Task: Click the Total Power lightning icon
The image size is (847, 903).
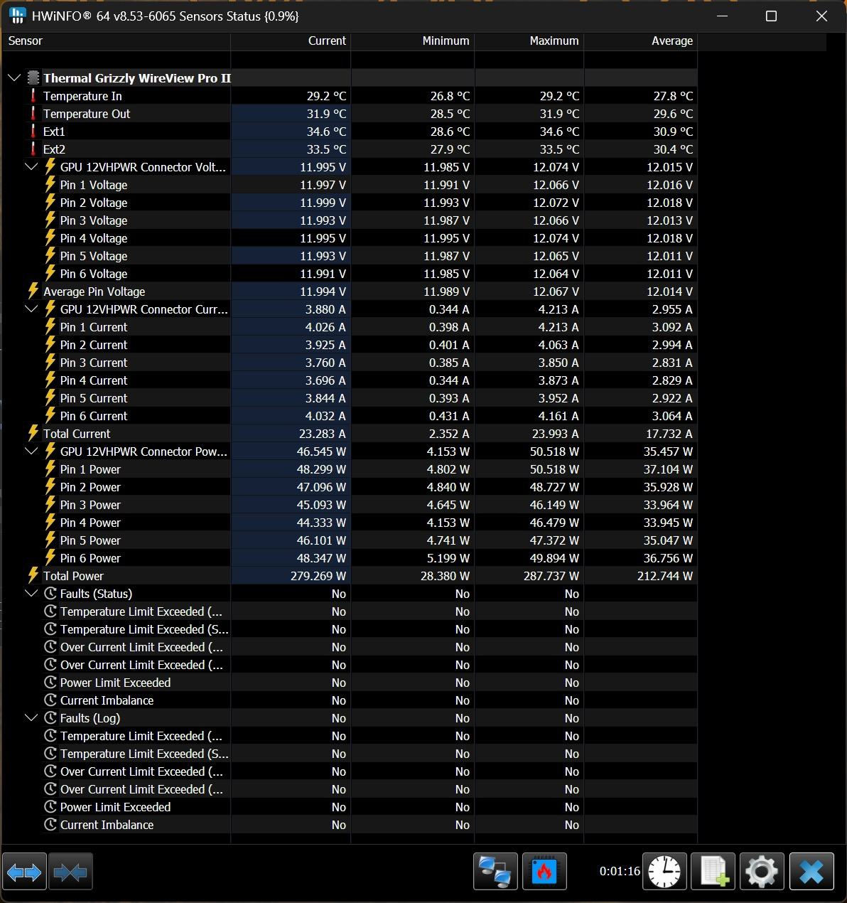Action: [x=33, y=576]
